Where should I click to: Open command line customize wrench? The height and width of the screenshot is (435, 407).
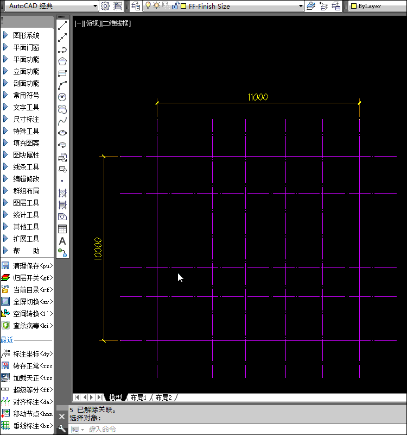(62, 429)
